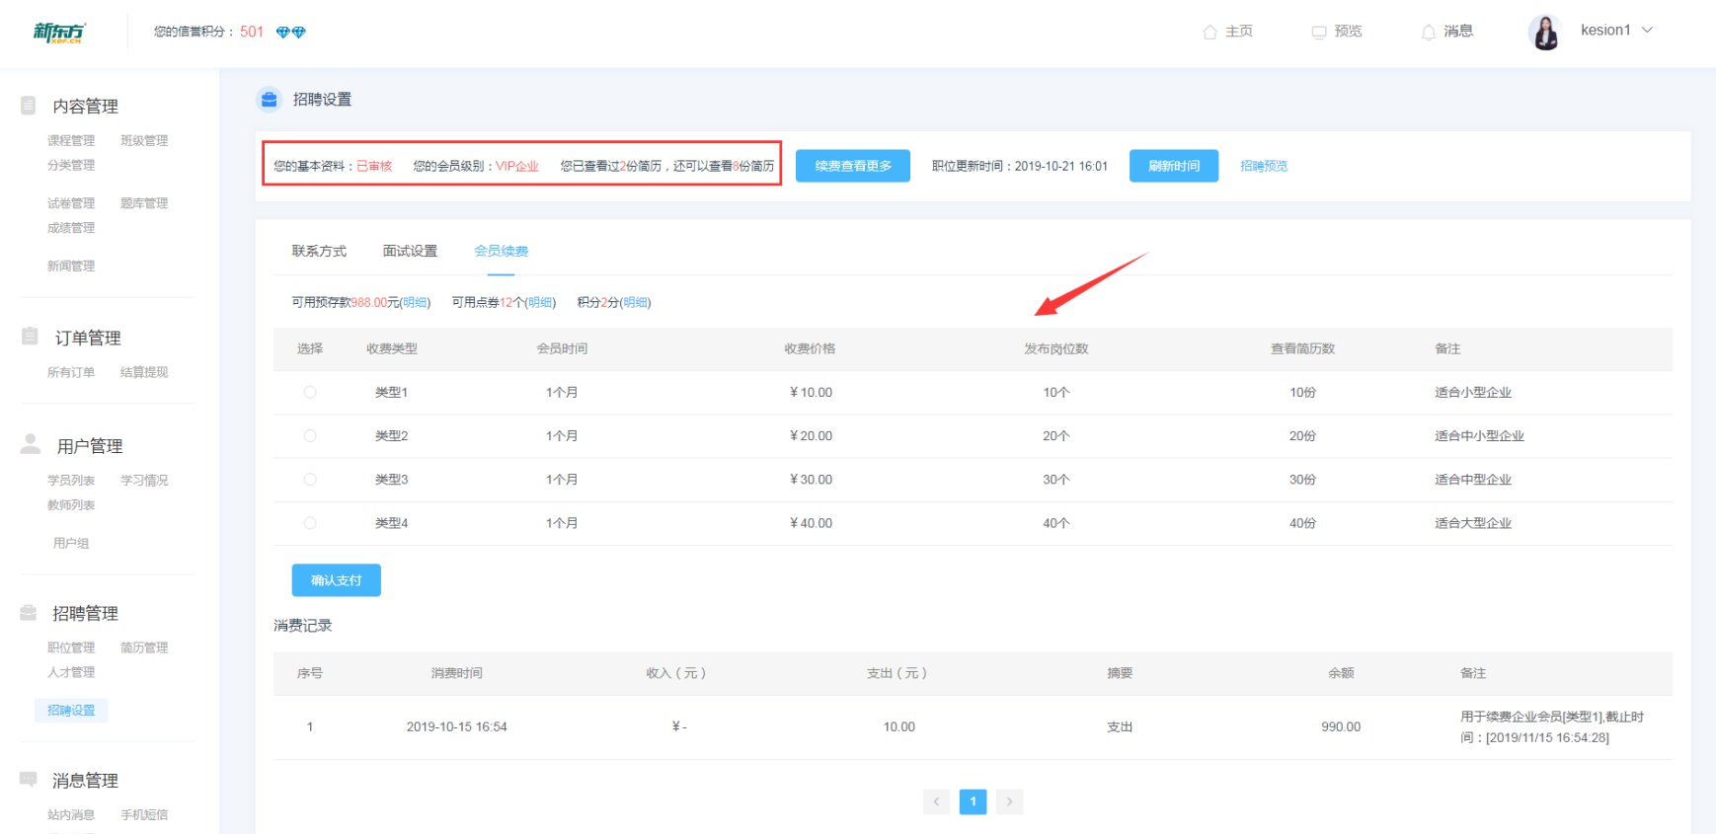Click the preview monitor icon
This screenshot has height=834, width=1716.
click(x=1318, y=32)
